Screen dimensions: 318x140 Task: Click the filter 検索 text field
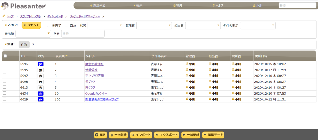[83, 34]
